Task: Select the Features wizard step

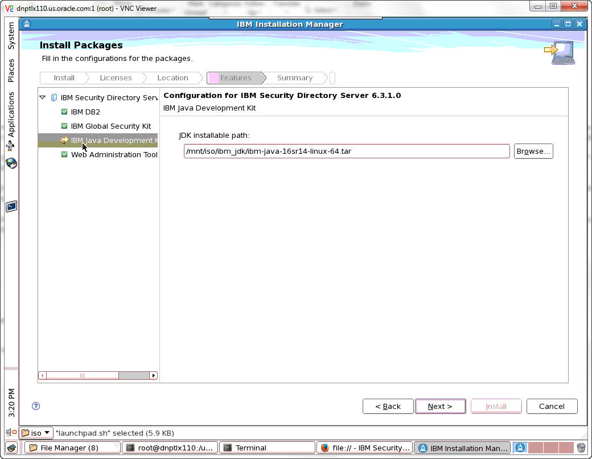Action: click(236, 78)
